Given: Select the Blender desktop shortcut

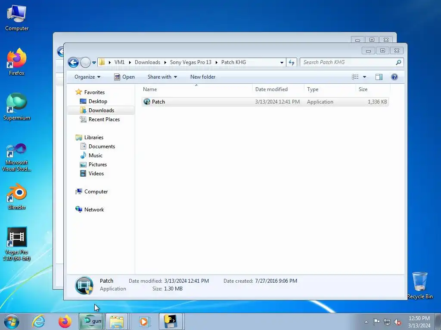Looking at the screenshot, I should tap(17, 196).
